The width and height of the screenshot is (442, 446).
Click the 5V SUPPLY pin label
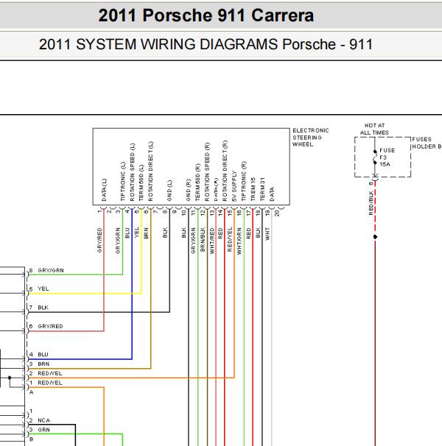coord(234,186)
